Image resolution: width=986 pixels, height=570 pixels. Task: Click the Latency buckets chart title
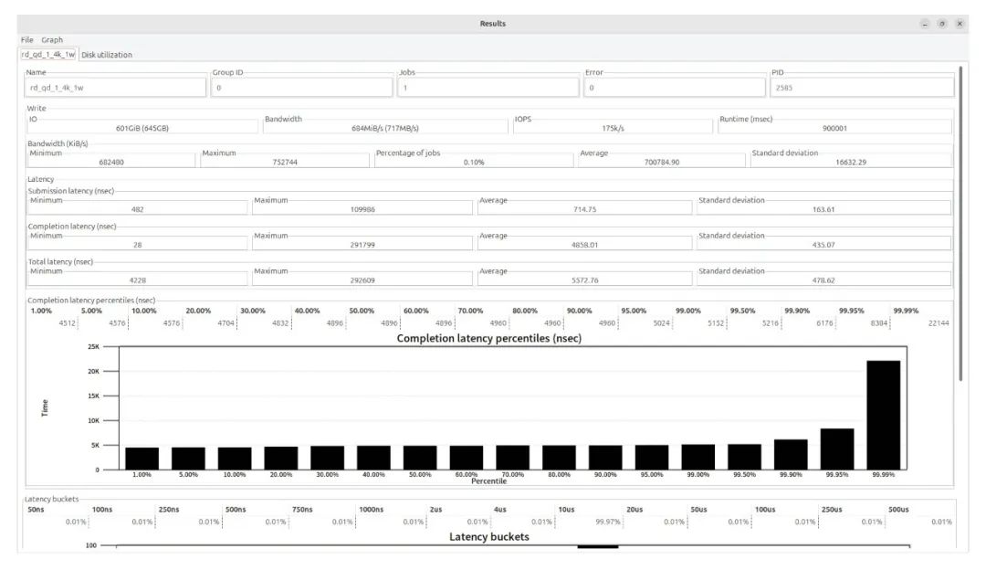pyautogui.click(x=488, y=536)
